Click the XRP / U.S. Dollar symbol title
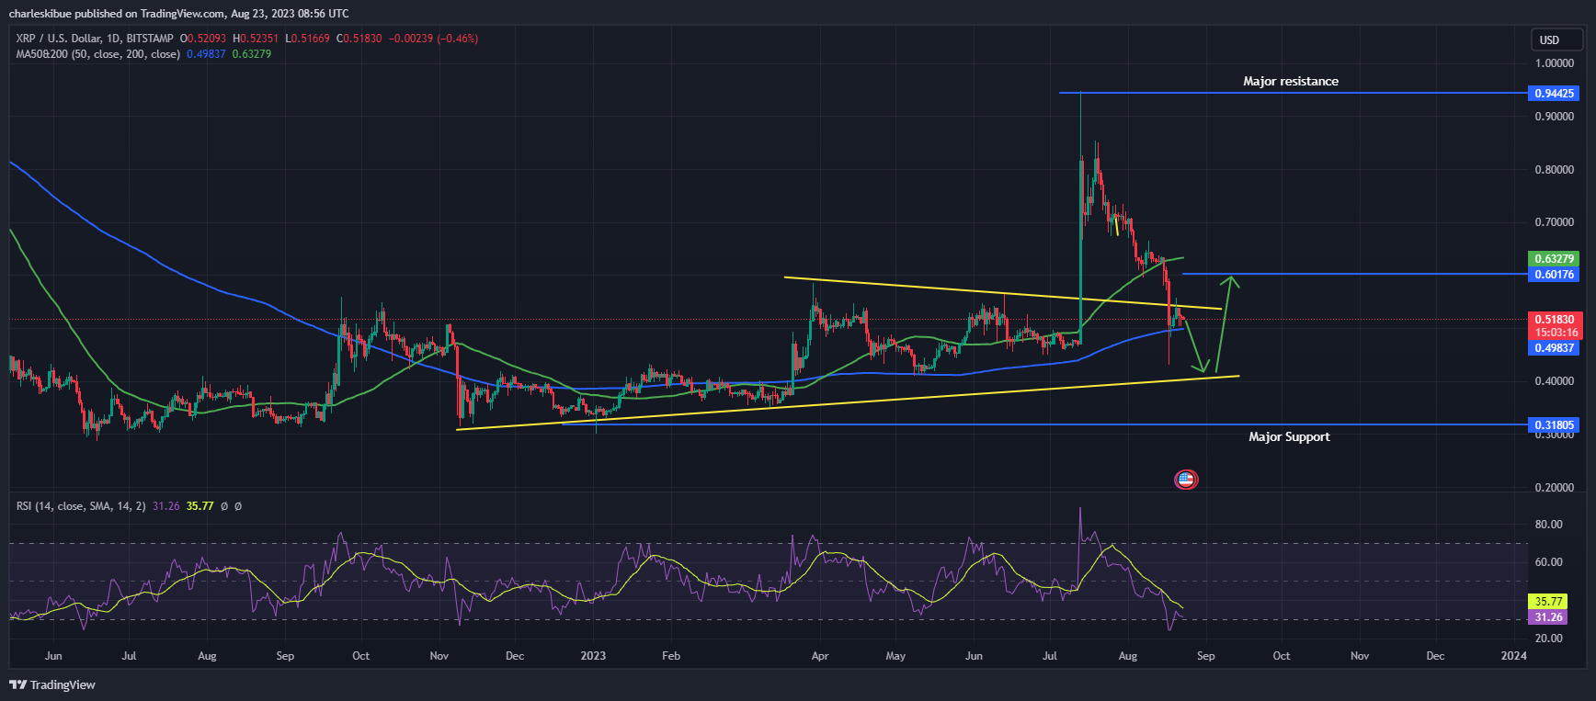This screenshot has height=701, width=1596. coord(94,39)
